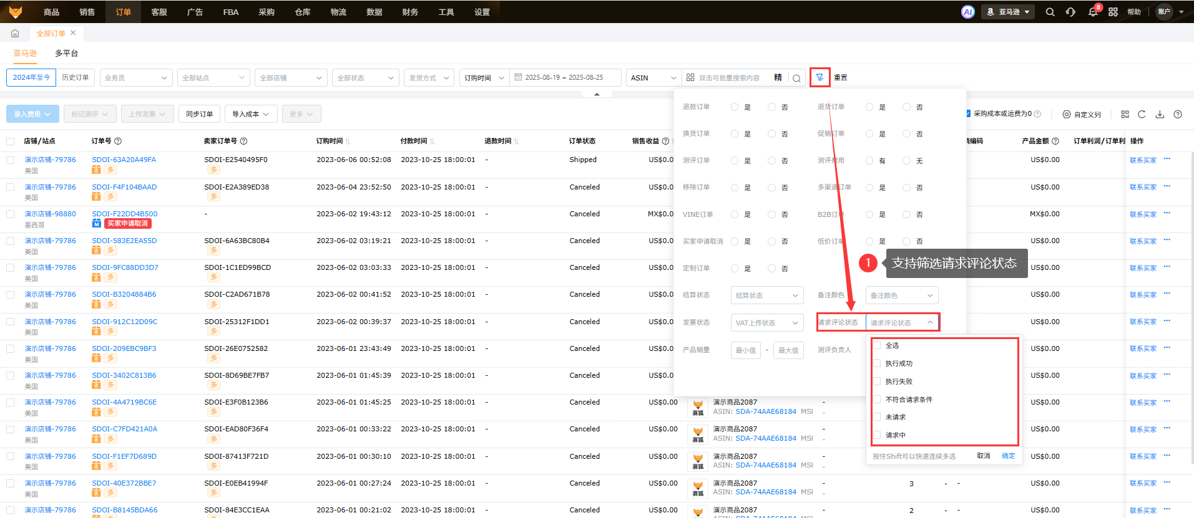
Task: Open the VAT上传状态 dropdown
Action: pos(766,322)
